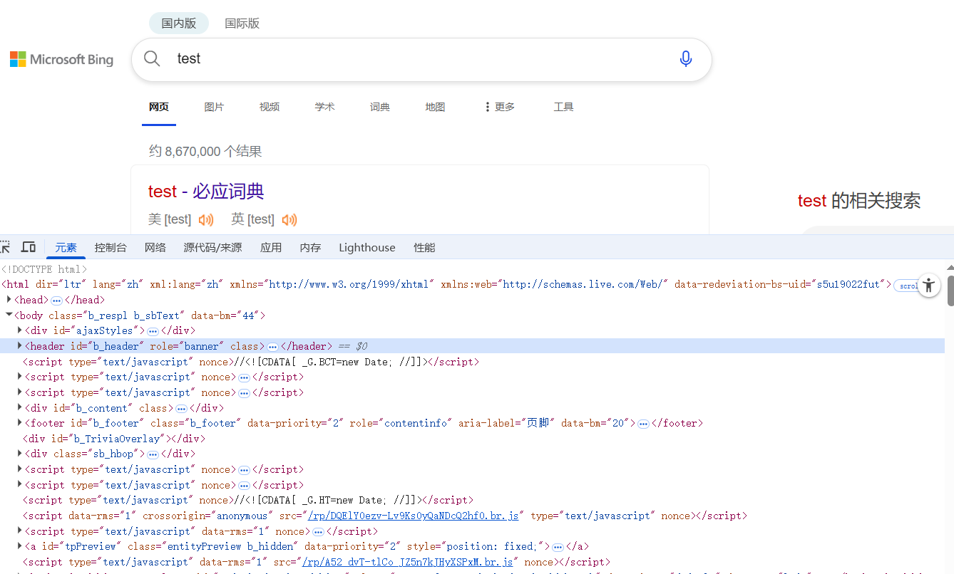The height and width of the screenshot is (574, 954).
Task: Select the DOCTYPE html line
Action: point(44,269)
